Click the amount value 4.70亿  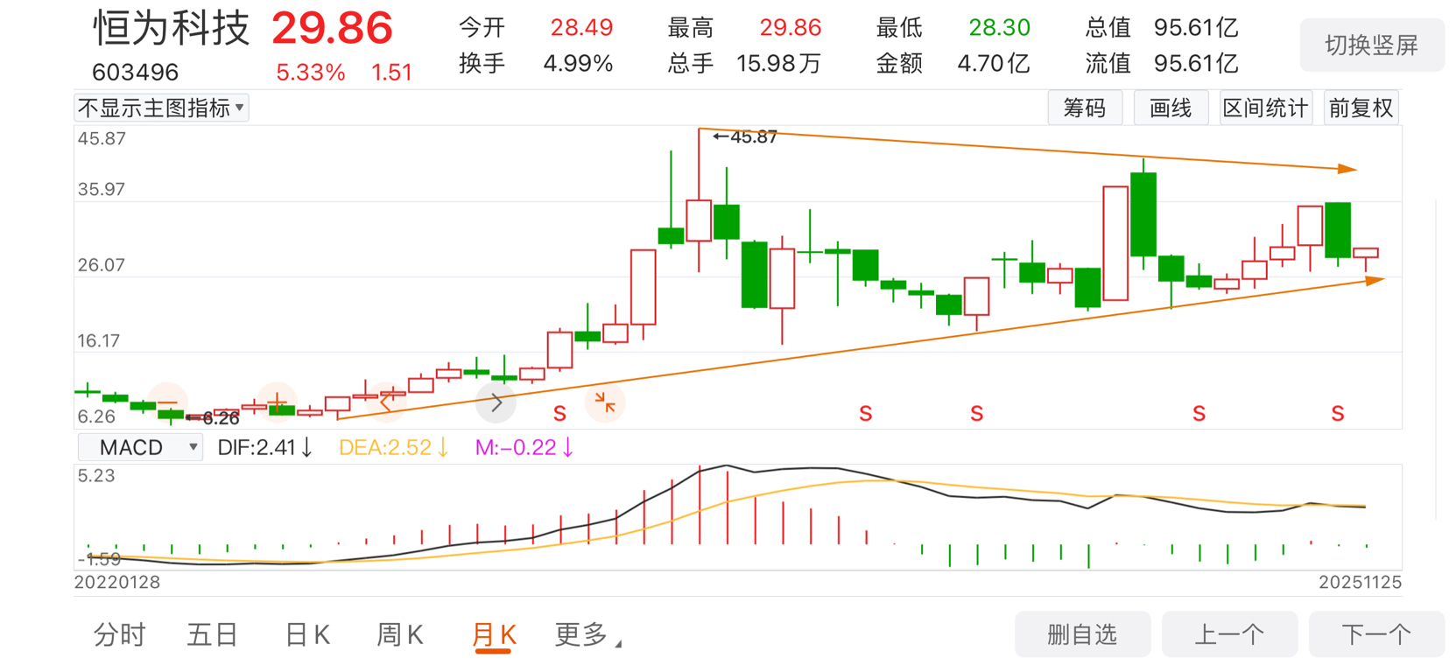993,63
